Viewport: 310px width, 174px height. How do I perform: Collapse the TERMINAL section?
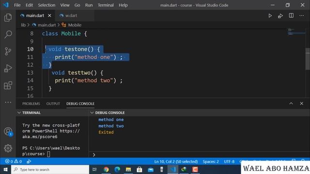tap(19, 113)
